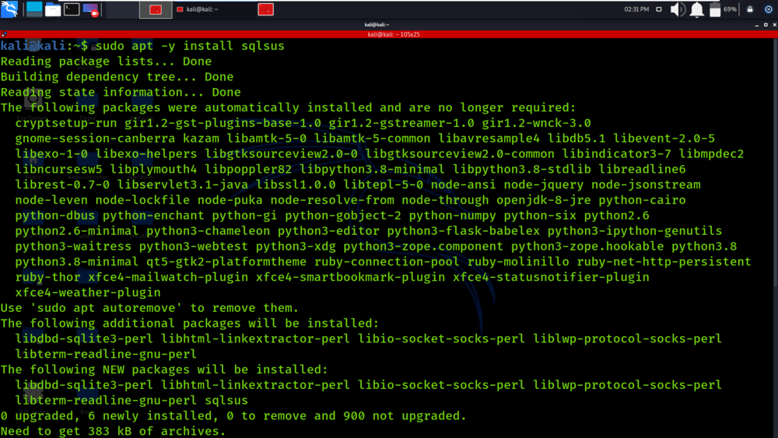This screenshot has height=438, width=778.
Task: Open the file manager launcher
Action: (x=53, y=9)
